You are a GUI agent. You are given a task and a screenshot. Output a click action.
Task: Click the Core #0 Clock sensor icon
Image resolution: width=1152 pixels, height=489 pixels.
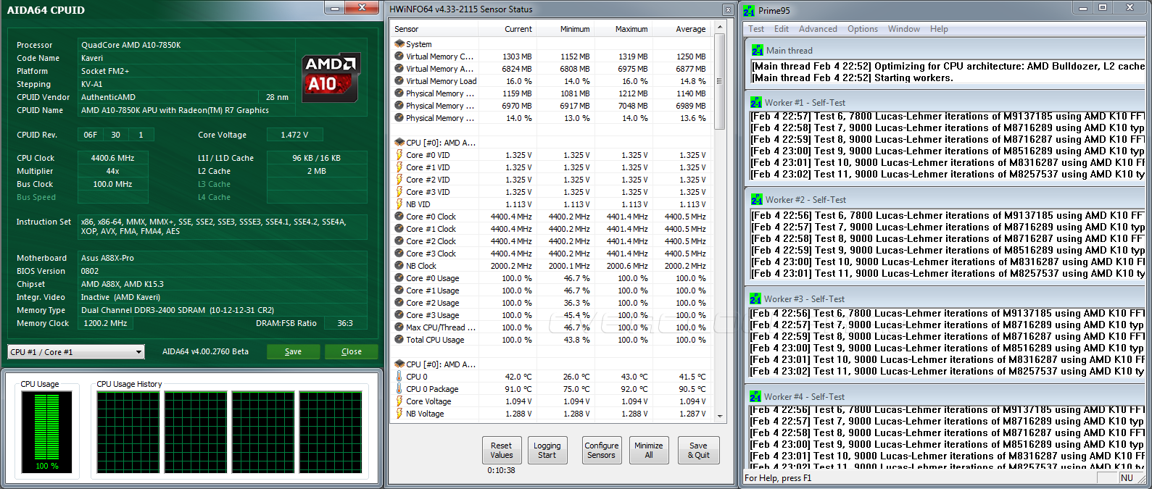coord(399,217)
